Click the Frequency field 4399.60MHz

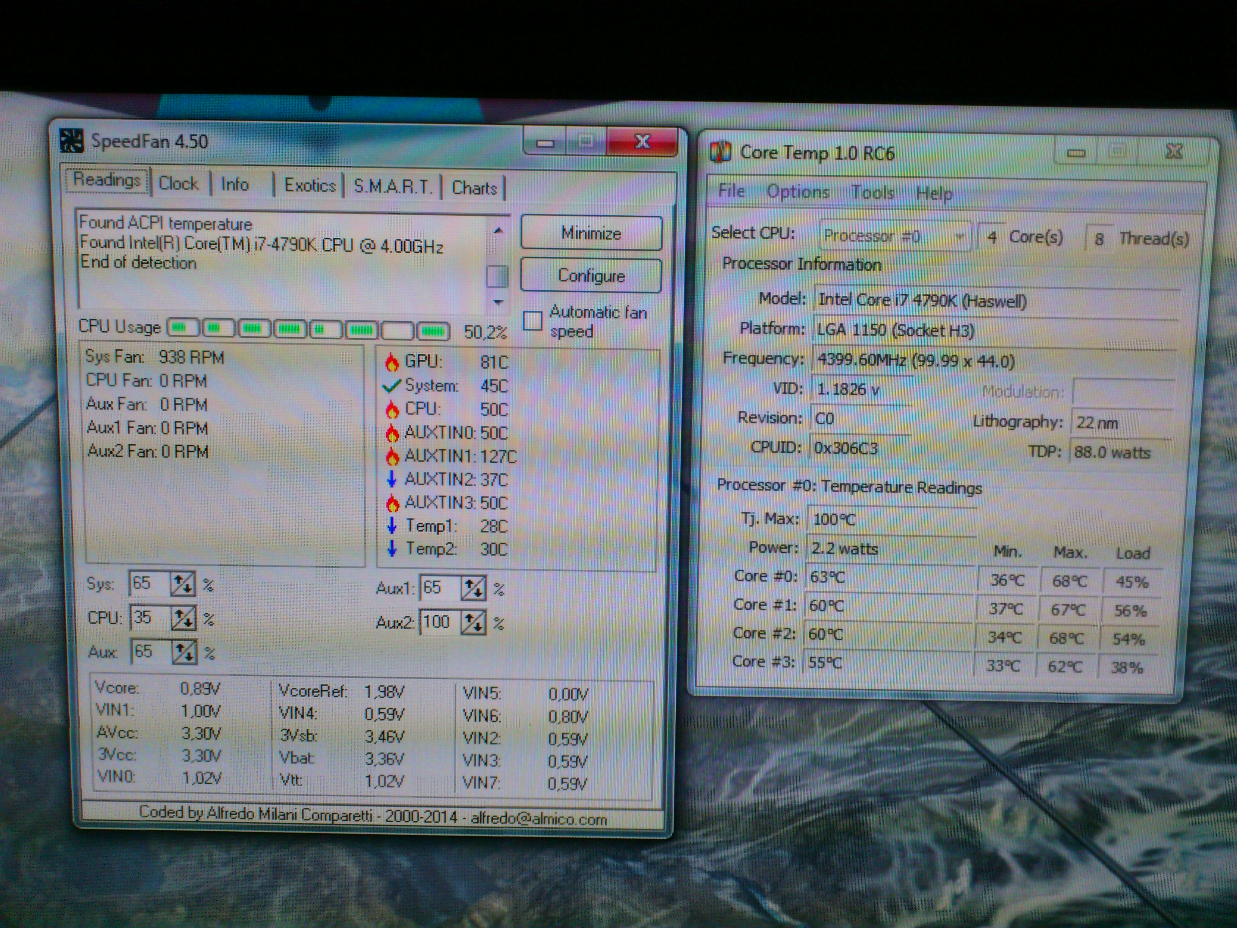pos(994,361)
